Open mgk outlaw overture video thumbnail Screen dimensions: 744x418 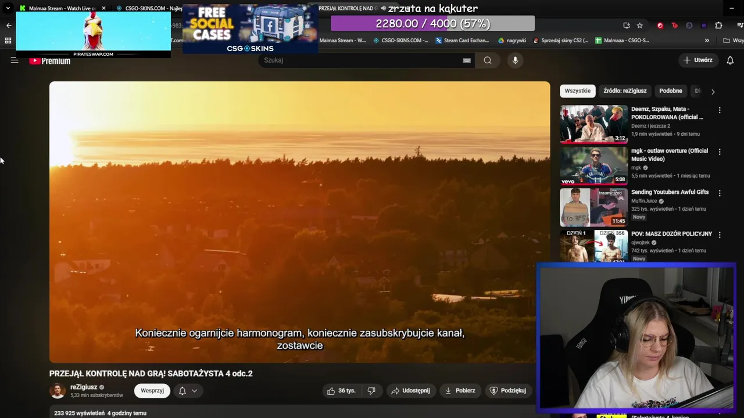coord(594,165)
